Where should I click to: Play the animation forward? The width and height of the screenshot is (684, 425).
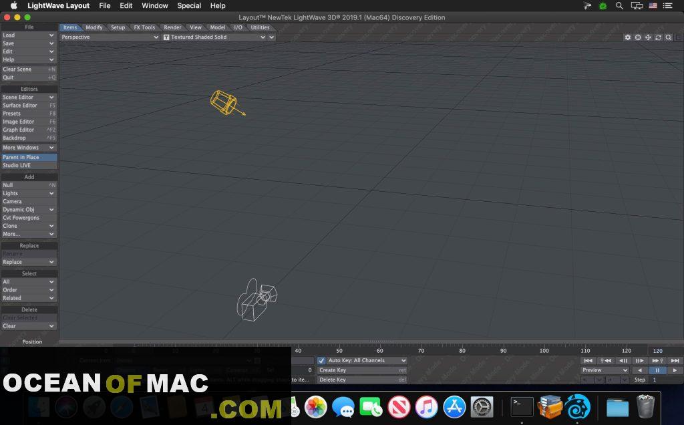coord(675,370)
